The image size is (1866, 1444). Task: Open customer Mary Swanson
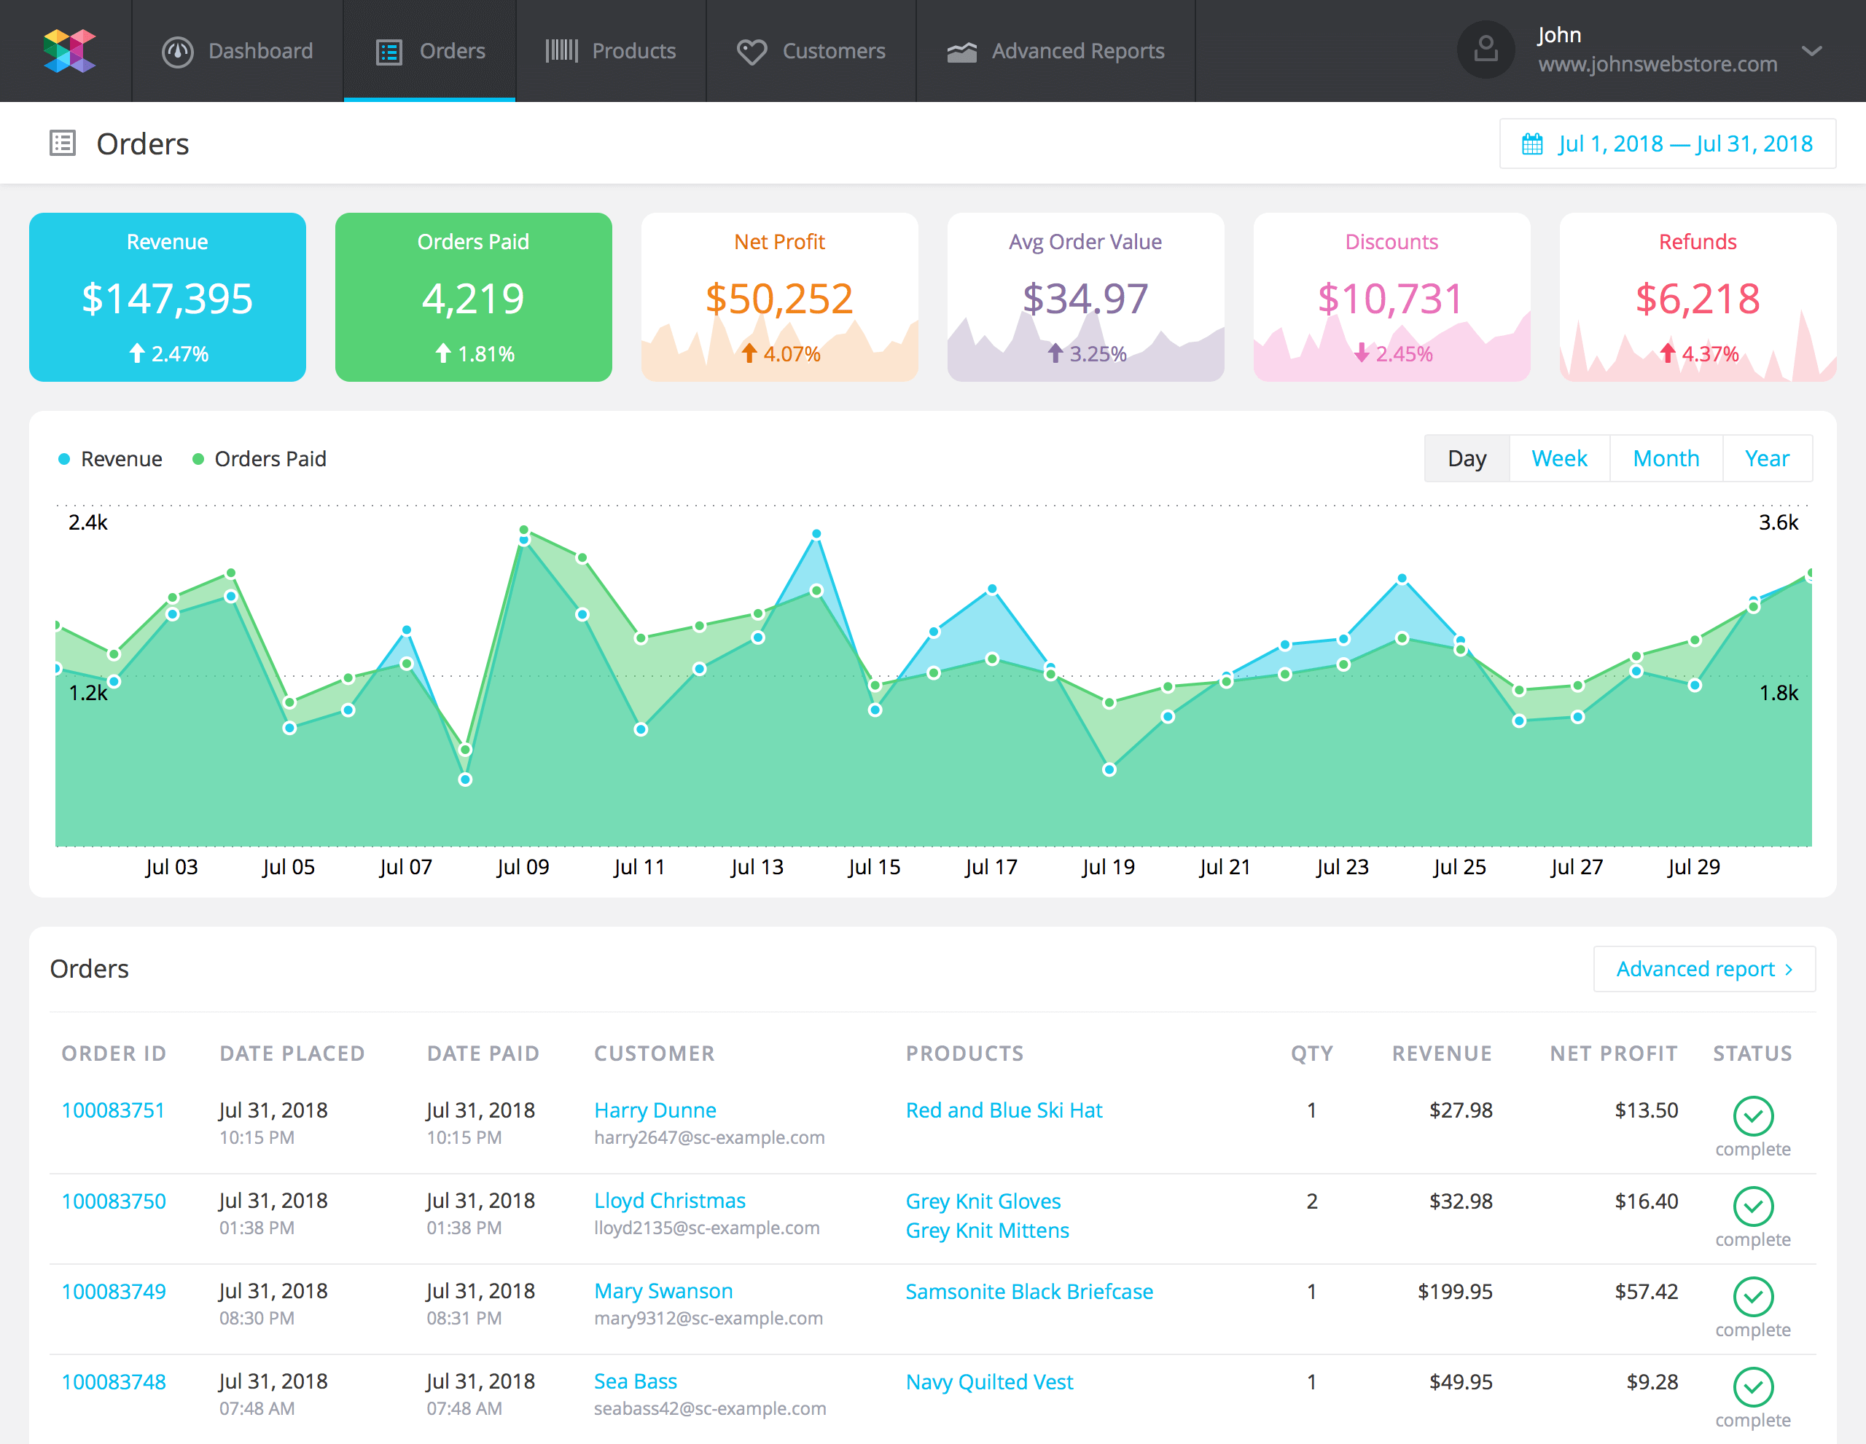663,1291
